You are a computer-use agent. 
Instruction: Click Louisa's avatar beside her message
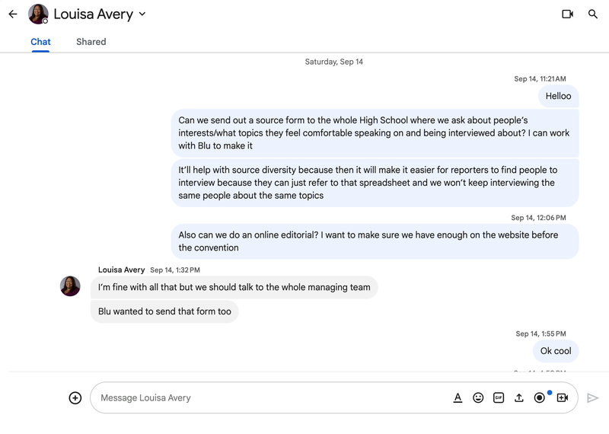(x=70, y=286)
